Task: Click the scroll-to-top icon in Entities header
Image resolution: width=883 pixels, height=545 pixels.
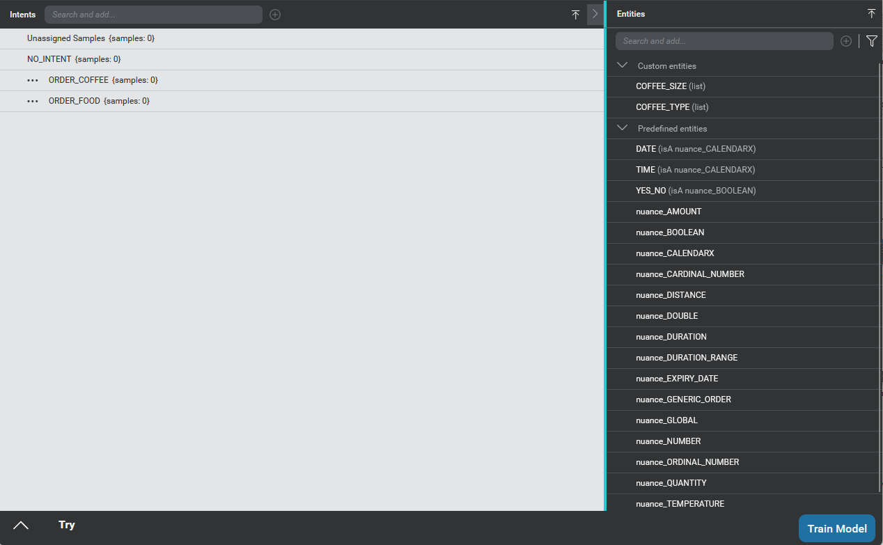Action: [871, 14]
